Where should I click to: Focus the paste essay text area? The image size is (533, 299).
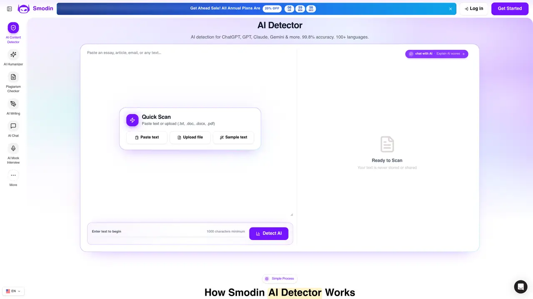[x=190, y=132]
